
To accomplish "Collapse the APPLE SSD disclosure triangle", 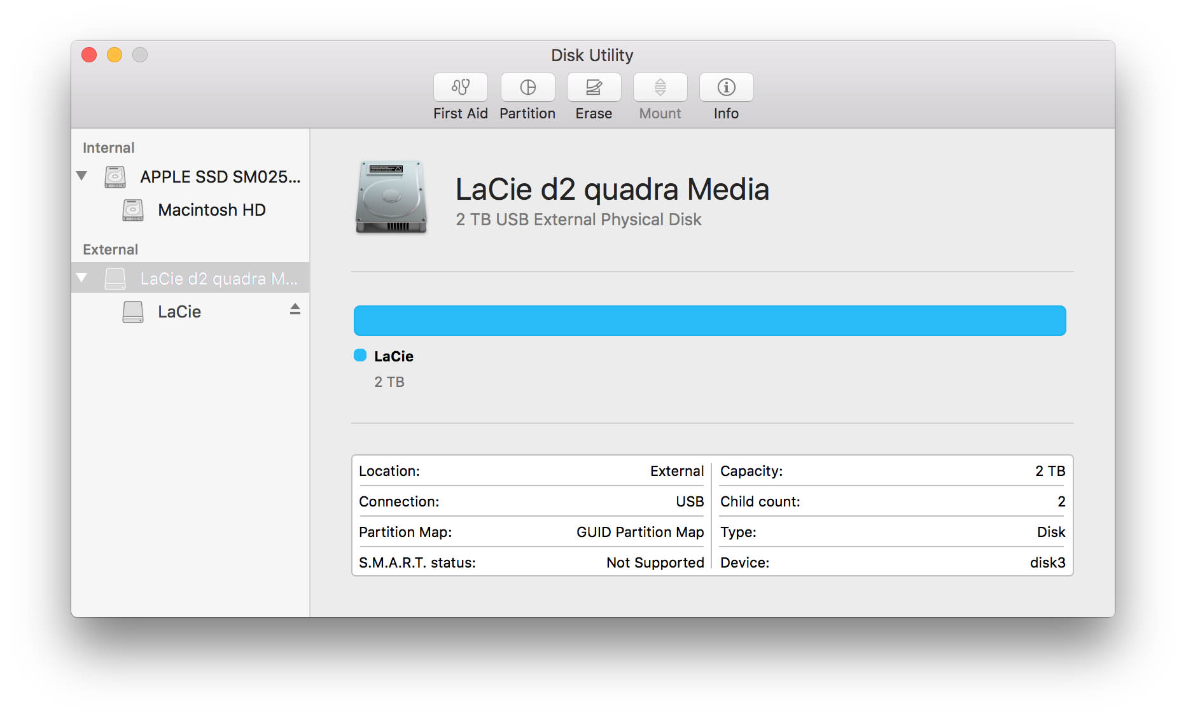I will (81, 176).
